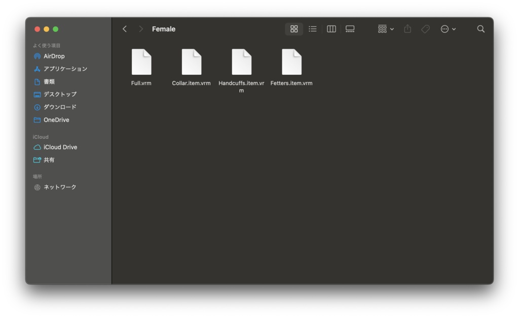Switch to gallery view

pos(350,29)
